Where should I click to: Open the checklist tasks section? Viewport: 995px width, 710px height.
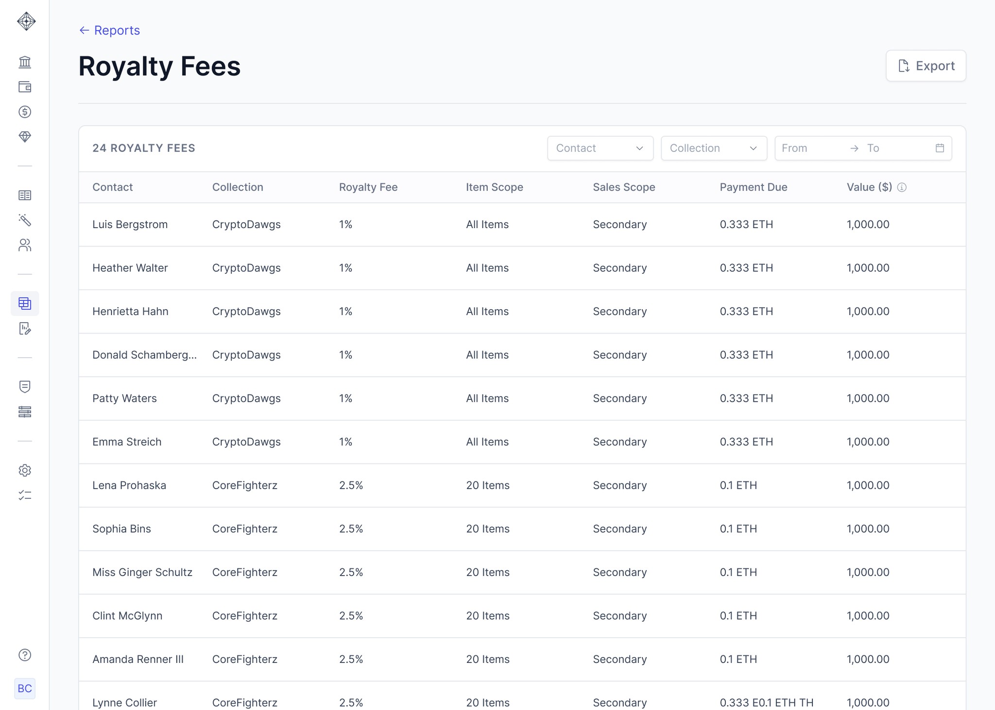(x=25, y=496)
